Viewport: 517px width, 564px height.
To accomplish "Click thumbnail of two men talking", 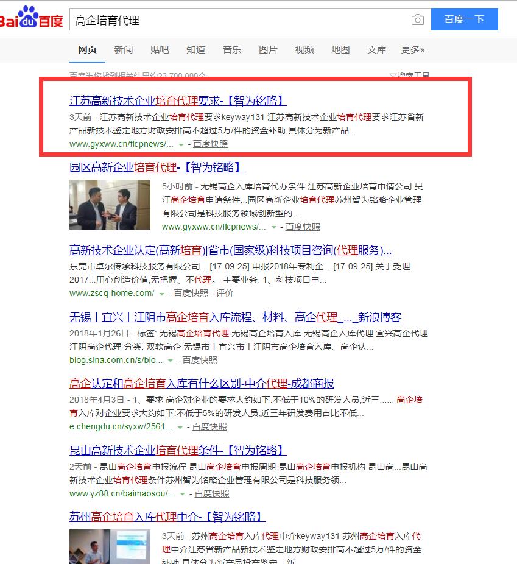I will [x=110, y=205].
